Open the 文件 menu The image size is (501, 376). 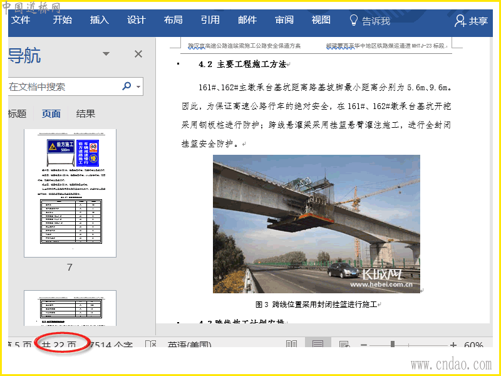click(21, 20)
